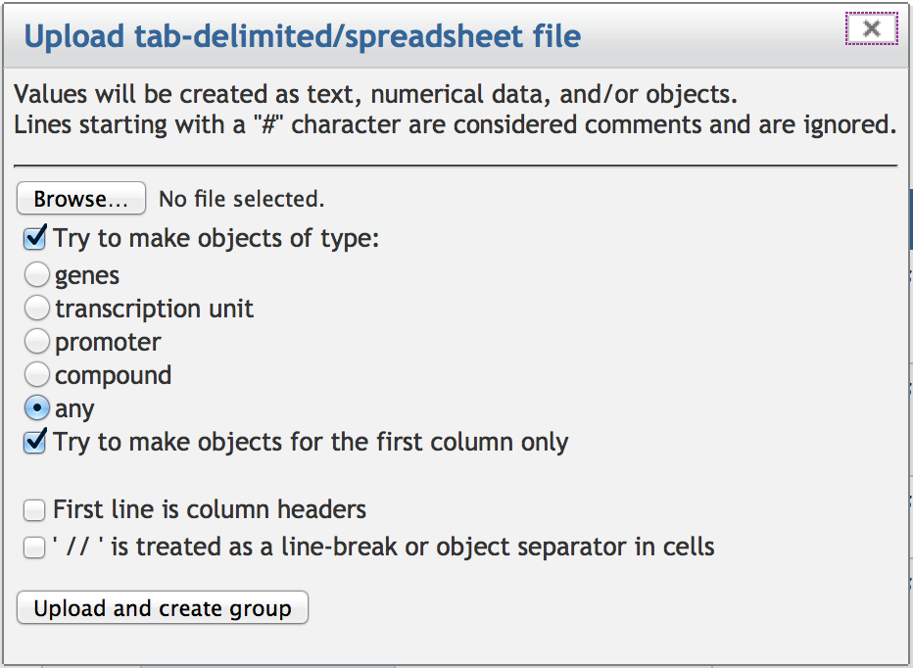Close the upload file dialog
The width and height of the screenshot is (913, 668).
(871, 29)
